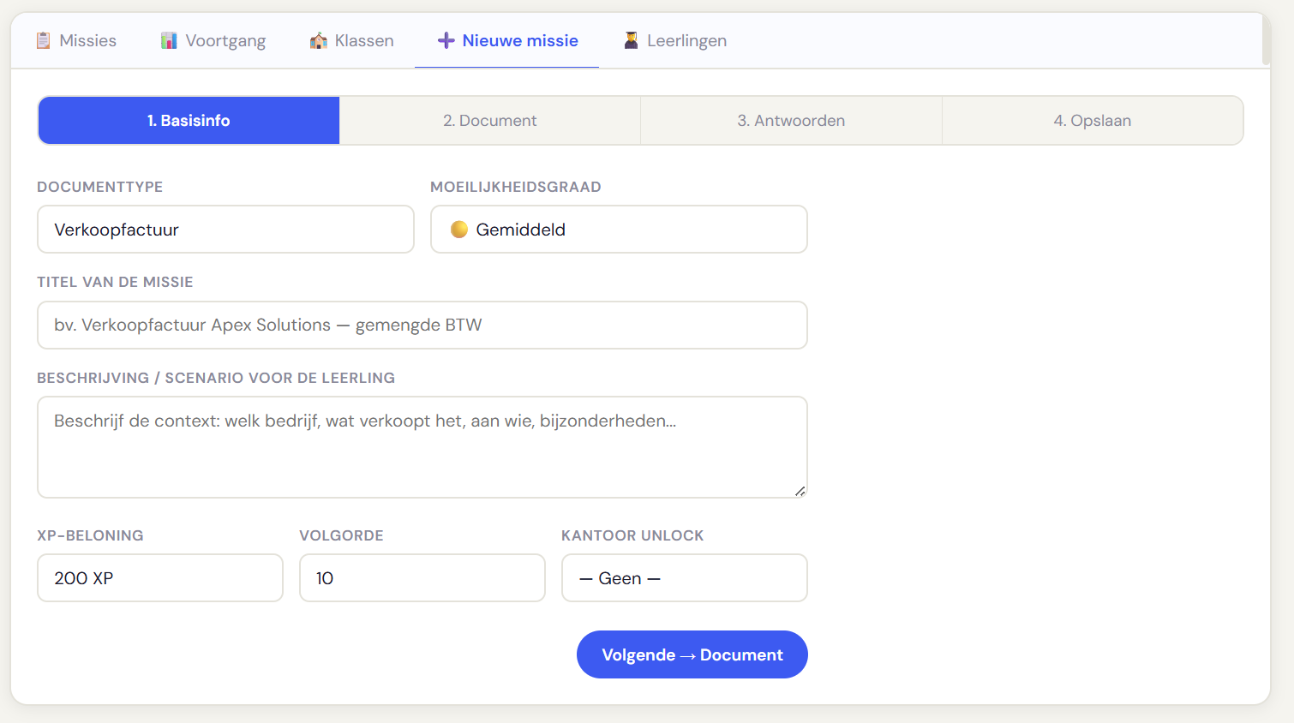Open the Moeilijkheidsgraad dropdown set to Gemiddeld
Image resolution: width=1294 pixels, height=723 pixels.
pos(619,229)
